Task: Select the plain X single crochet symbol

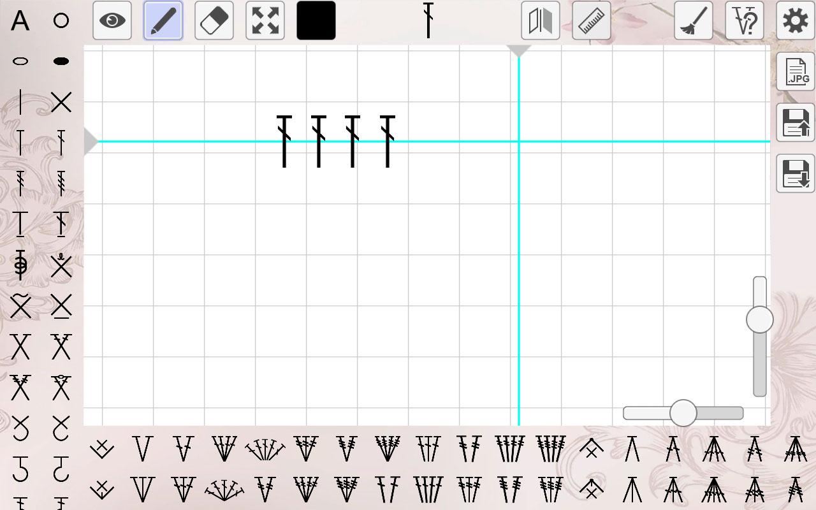Action: coord(61,102)
